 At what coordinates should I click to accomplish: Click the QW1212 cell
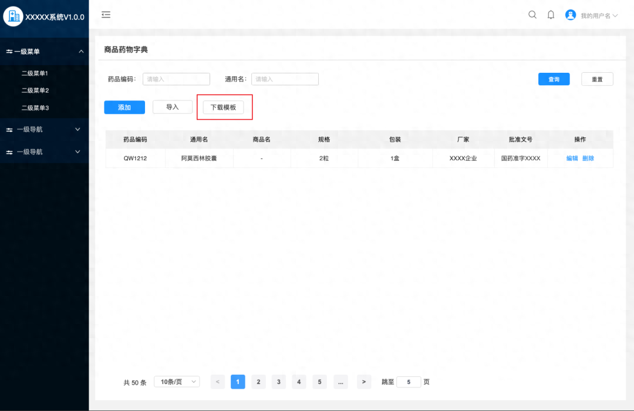[136, 158]
